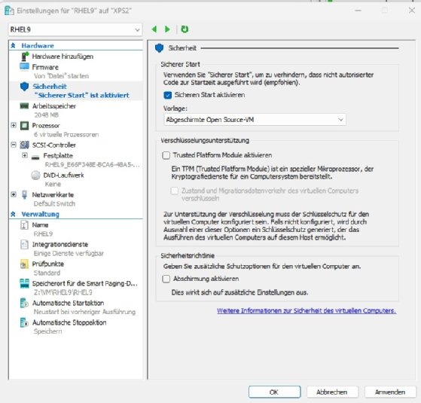This screenshot has height=403, width=421.
Task: Close the Einstellungen window
Action: click(x=412, y=11)
